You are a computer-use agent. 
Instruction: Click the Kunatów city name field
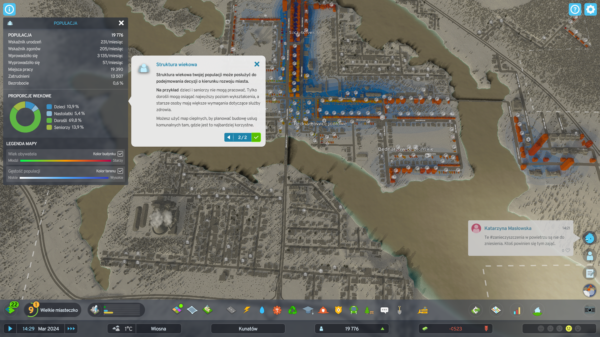pyautogui.click(x=248, y=329)
